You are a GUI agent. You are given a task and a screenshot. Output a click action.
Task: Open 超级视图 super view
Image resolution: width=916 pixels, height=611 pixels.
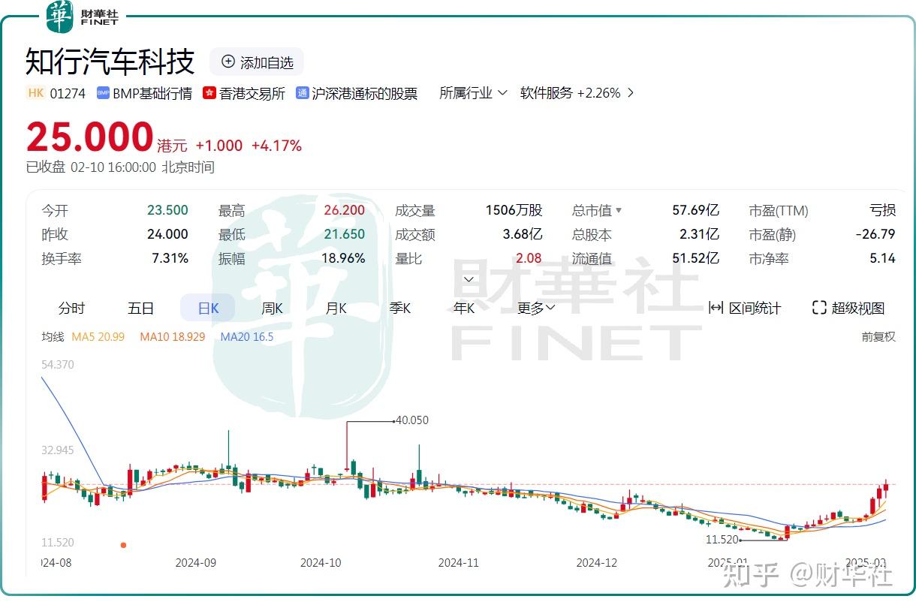pos(848,308)
